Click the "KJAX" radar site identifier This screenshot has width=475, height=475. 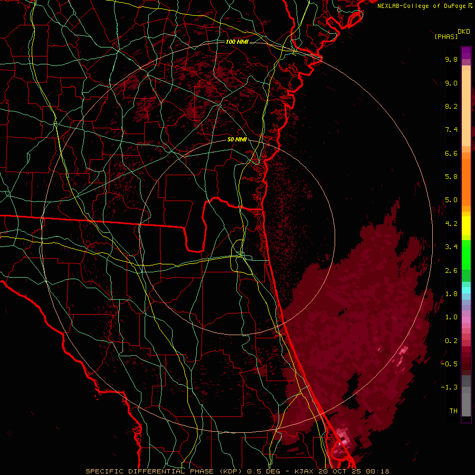(305, 471)
